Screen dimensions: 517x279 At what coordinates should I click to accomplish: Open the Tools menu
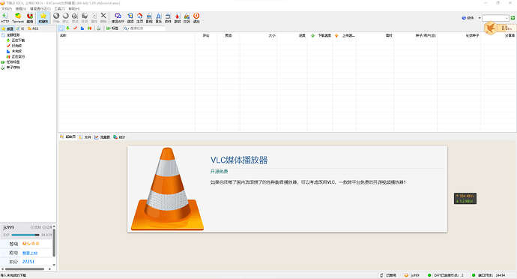[59, 8]
